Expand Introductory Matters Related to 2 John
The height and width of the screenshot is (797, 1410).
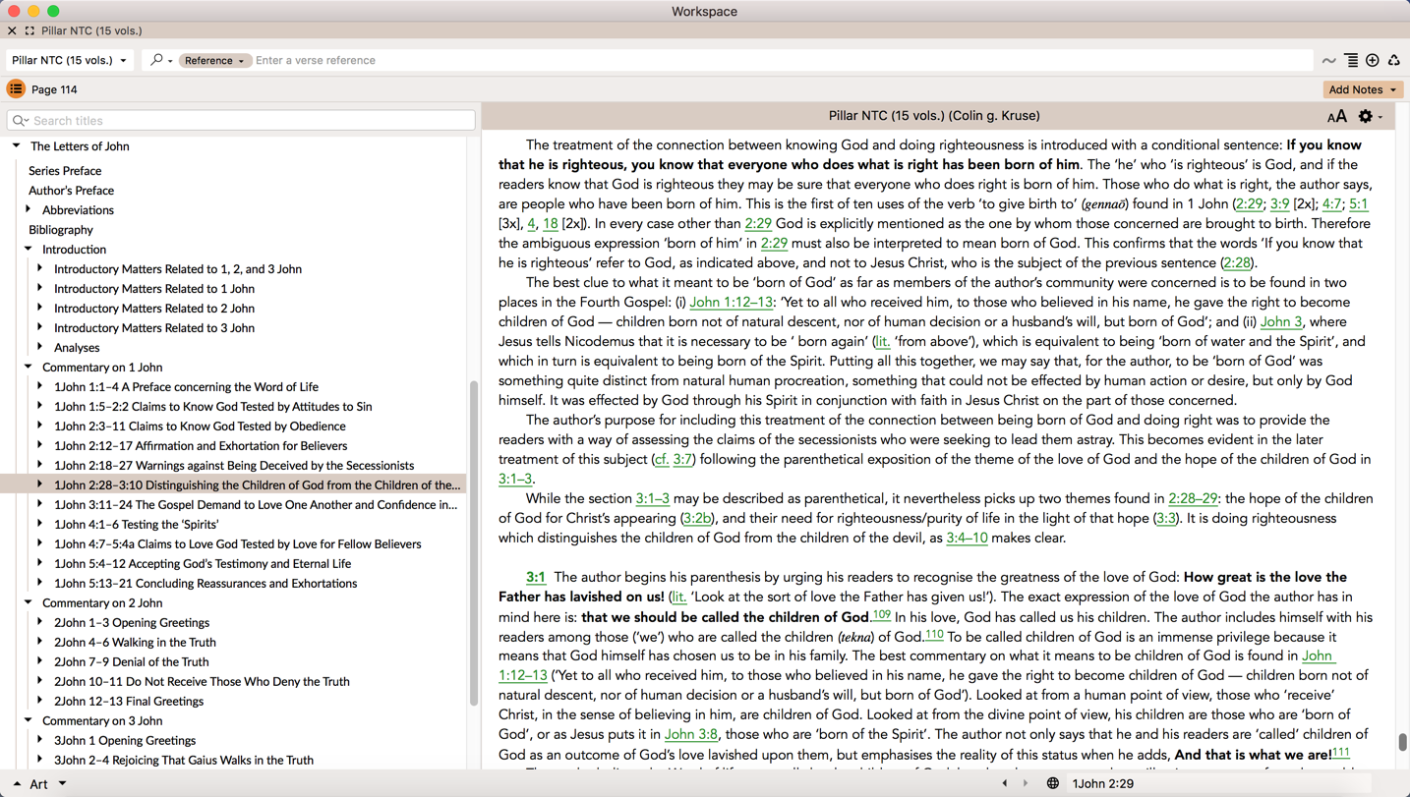click(x=40, y=308)
